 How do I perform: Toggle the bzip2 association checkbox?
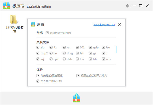coord(38,53)
